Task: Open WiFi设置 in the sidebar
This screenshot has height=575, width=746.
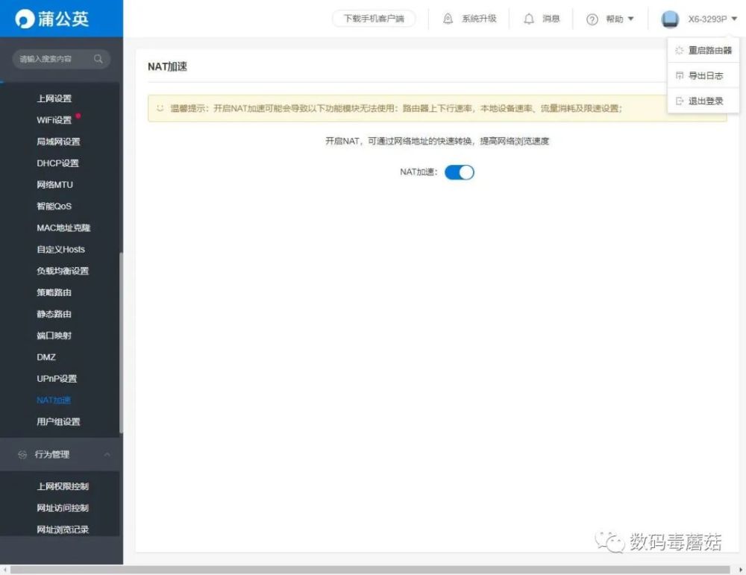Action: point(54,120)
